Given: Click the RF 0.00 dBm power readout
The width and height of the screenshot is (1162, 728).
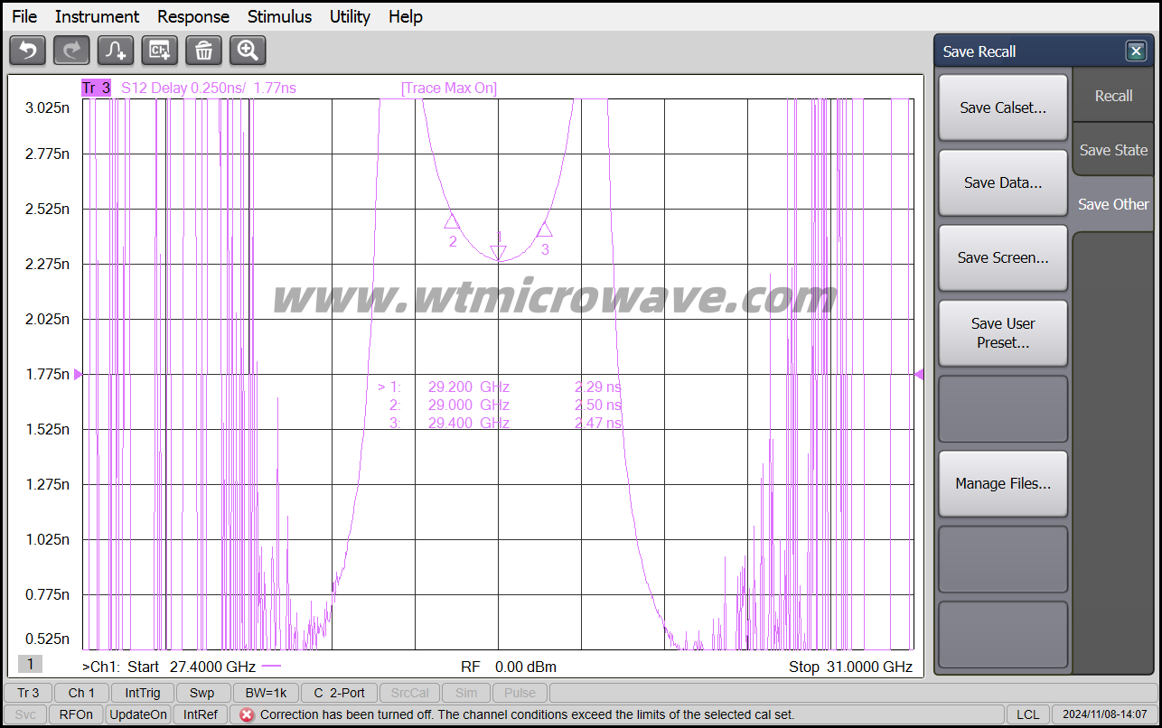Looking at the screenshot, I should pos(509,667).
